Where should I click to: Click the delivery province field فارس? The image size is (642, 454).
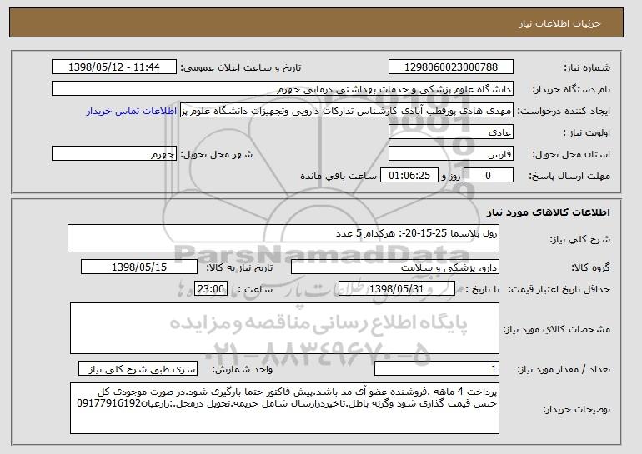tap(451, 154)
